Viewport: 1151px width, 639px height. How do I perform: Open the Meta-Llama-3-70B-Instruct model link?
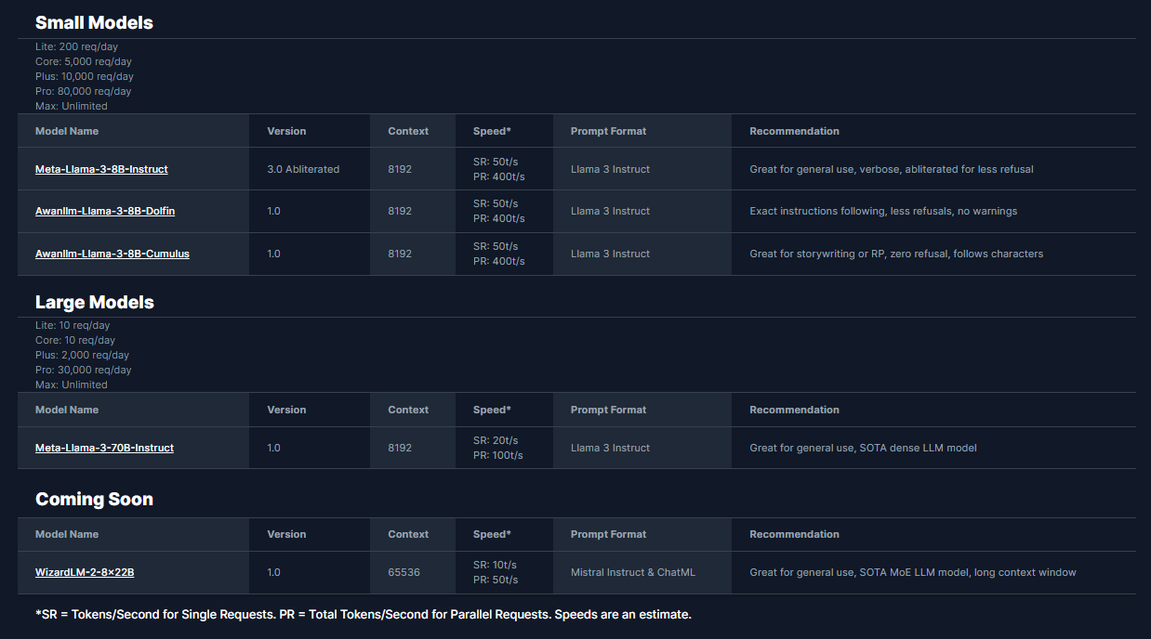coord(104,448)
